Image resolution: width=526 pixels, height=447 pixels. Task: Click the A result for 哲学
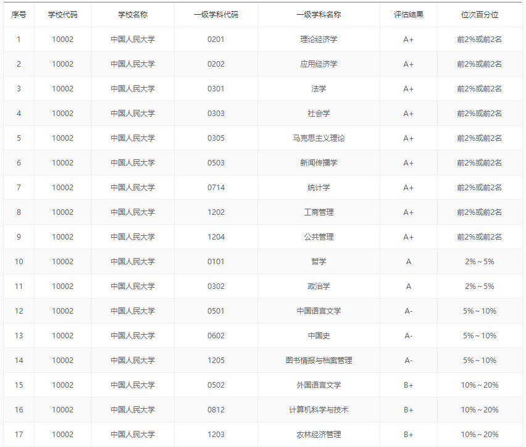(x=409, y=261)
